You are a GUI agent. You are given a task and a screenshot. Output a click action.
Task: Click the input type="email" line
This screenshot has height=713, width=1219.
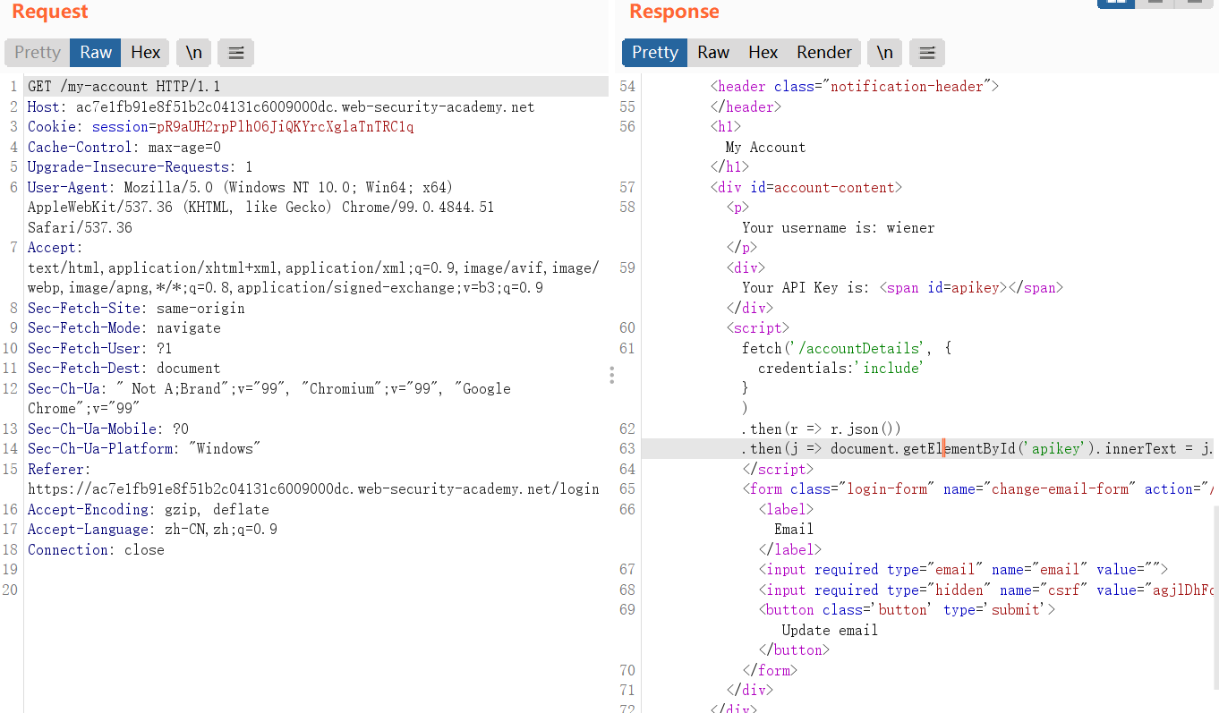pyautogui.click(x=963, y=570)
